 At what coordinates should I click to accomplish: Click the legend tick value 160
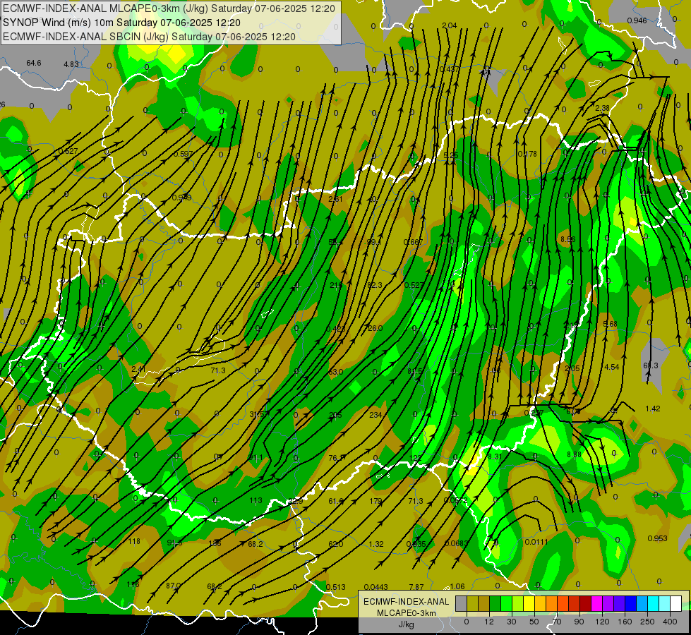click(x=625, y=622)
